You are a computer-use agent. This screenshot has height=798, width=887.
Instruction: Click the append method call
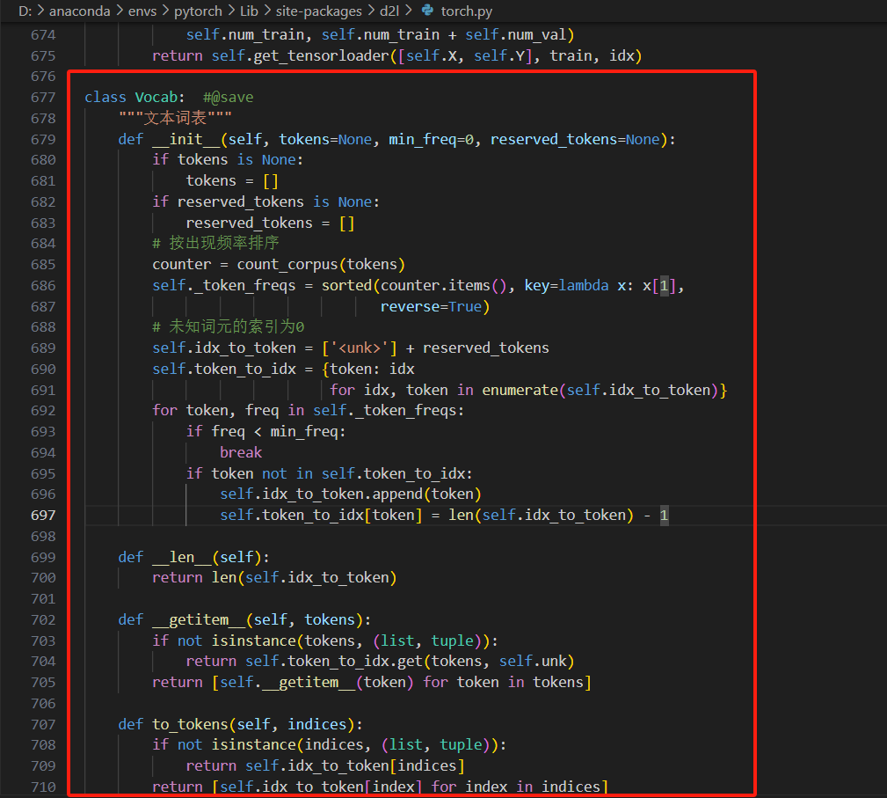click(397, 494)
